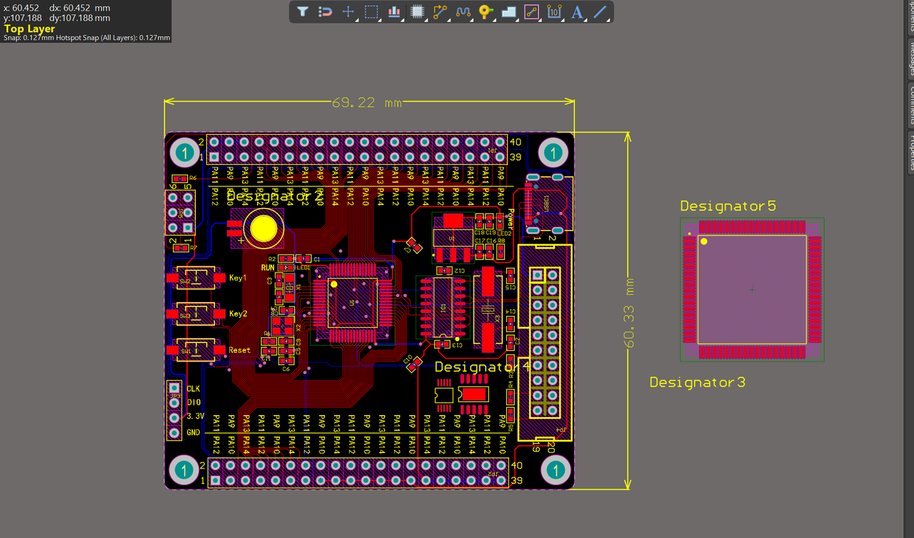The width and height of the screenshot is (914, 538).
Task: Click the SW1 reset switch footprint
Action: (x=195, y=350)
